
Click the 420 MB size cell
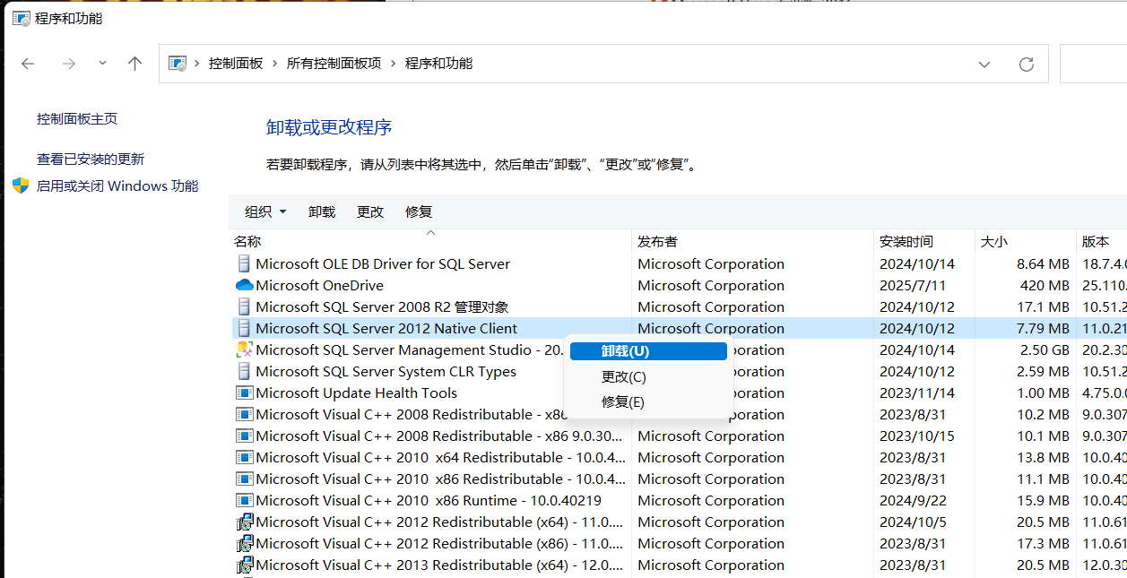pyautogui.click(x=1045, y=285)
